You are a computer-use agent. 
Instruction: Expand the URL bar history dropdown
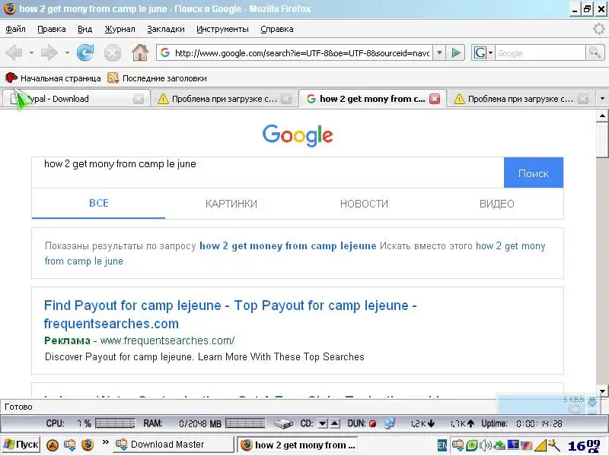(439, 52)
